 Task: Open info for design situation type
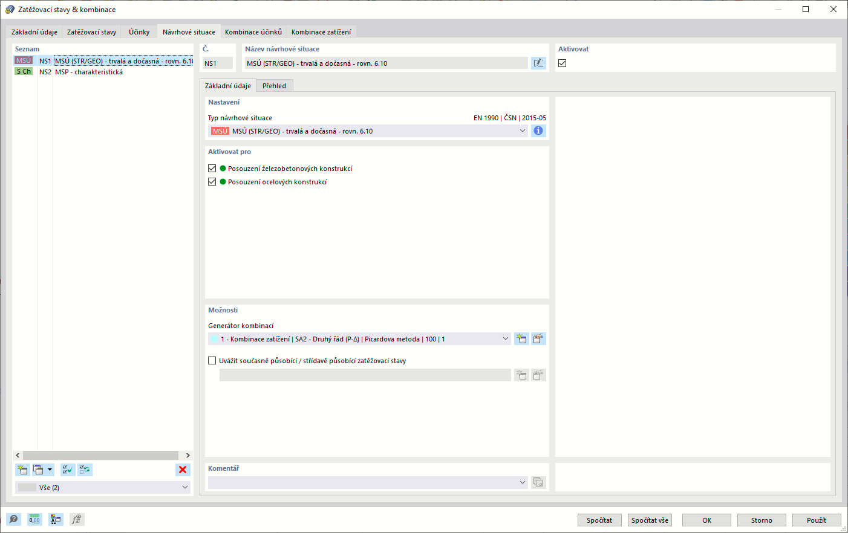[x=538, y=131]
